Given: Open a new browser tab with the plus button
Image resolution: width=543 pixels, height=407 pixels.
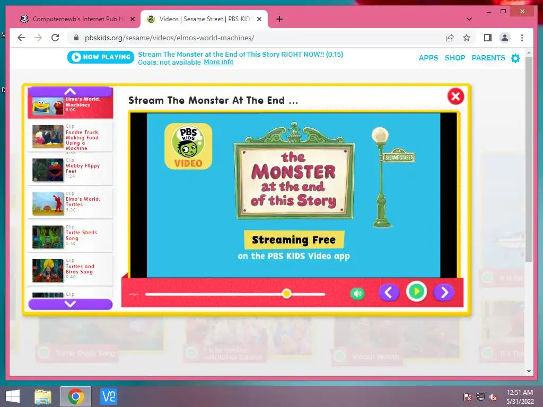Looking at the screenshot, I should (279, 19).
